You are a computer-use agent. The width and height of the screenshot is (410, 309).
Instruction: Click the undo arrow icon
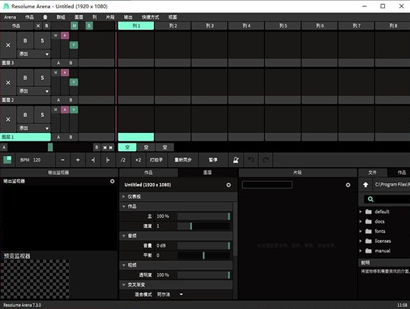(251, 160)
